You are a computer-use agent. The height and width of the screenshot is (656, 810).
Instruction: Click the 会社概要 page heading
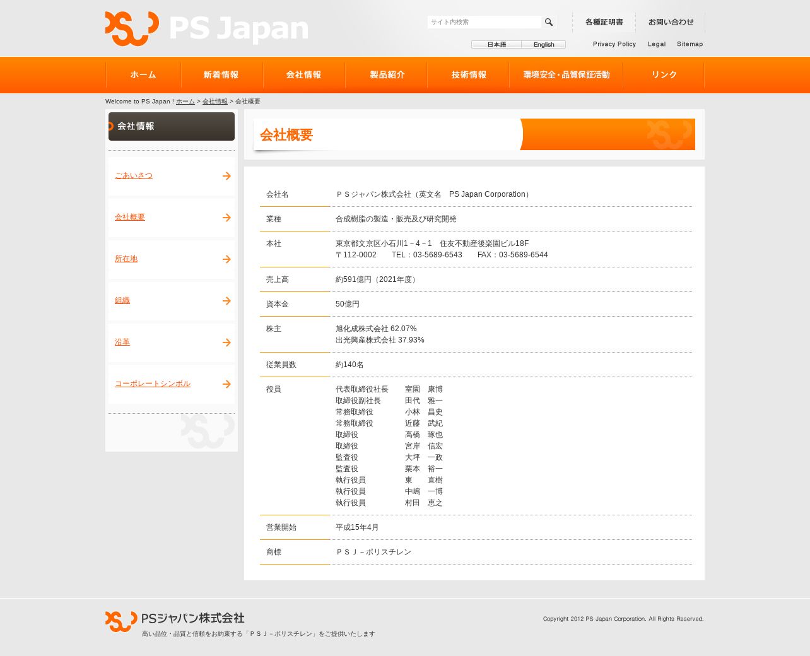pyautogui.click(x=286, y=135)
